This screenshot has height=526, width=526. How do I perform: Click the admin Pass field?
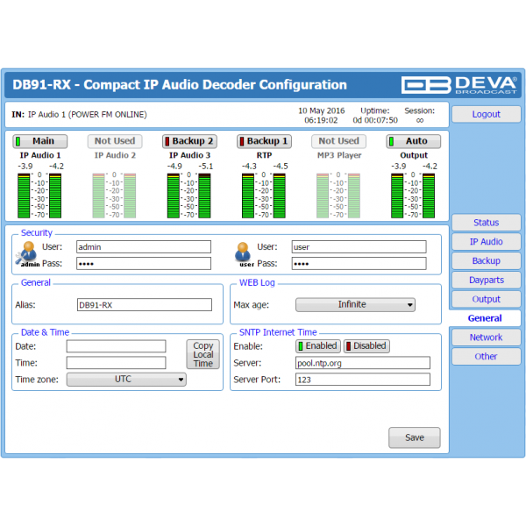click(144, 264)
